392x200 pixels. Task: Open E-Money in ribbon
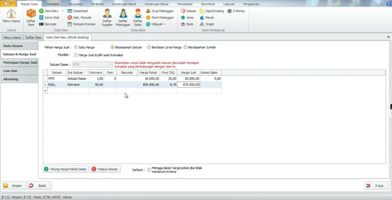236,11
